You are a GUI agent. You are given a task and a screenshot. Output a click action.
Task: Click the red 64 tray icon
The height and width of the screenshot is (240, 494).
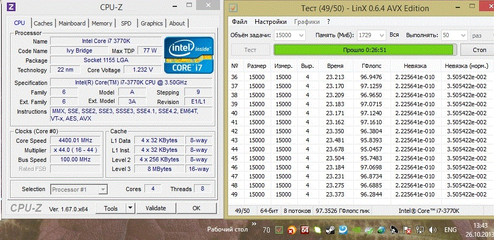(305, 230)
